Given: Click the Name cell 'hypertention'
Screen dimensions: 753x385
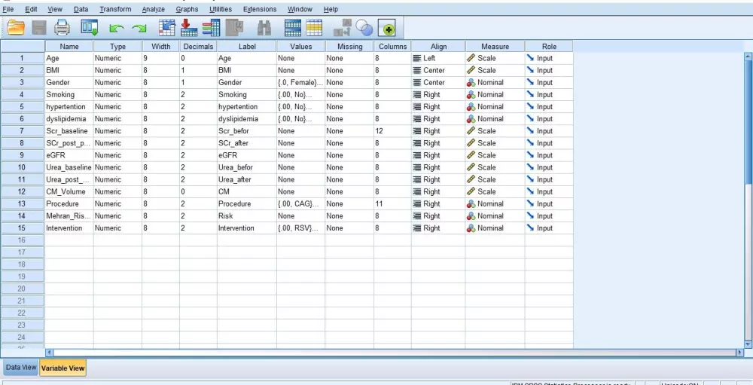Looking at the screenshot, I should click(x=69, y=107).
